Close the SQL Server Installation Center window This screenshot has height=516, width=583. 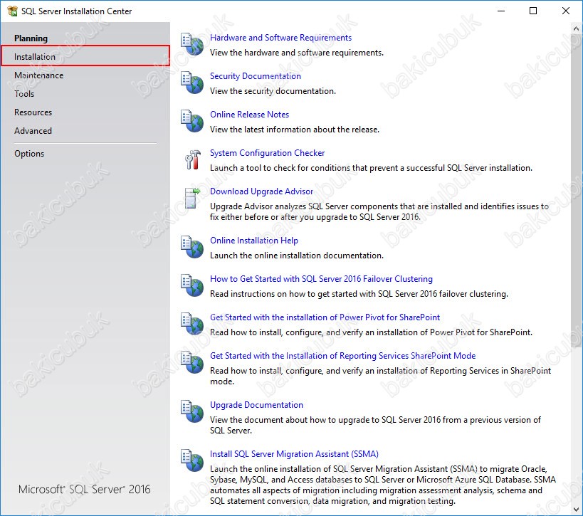click(x=565, y=11)
